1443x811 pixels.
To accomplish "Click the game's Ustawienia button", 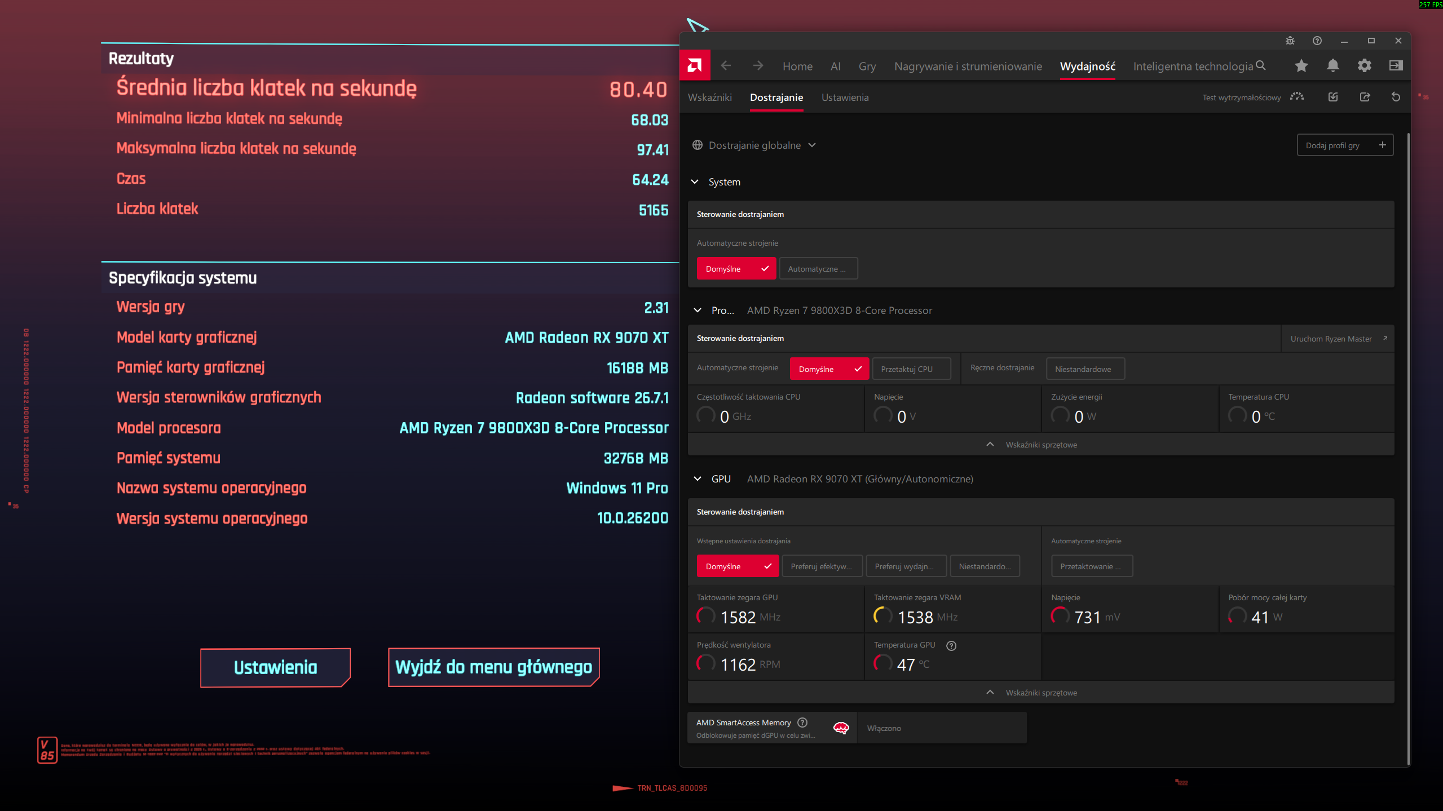I will point(275,667).
